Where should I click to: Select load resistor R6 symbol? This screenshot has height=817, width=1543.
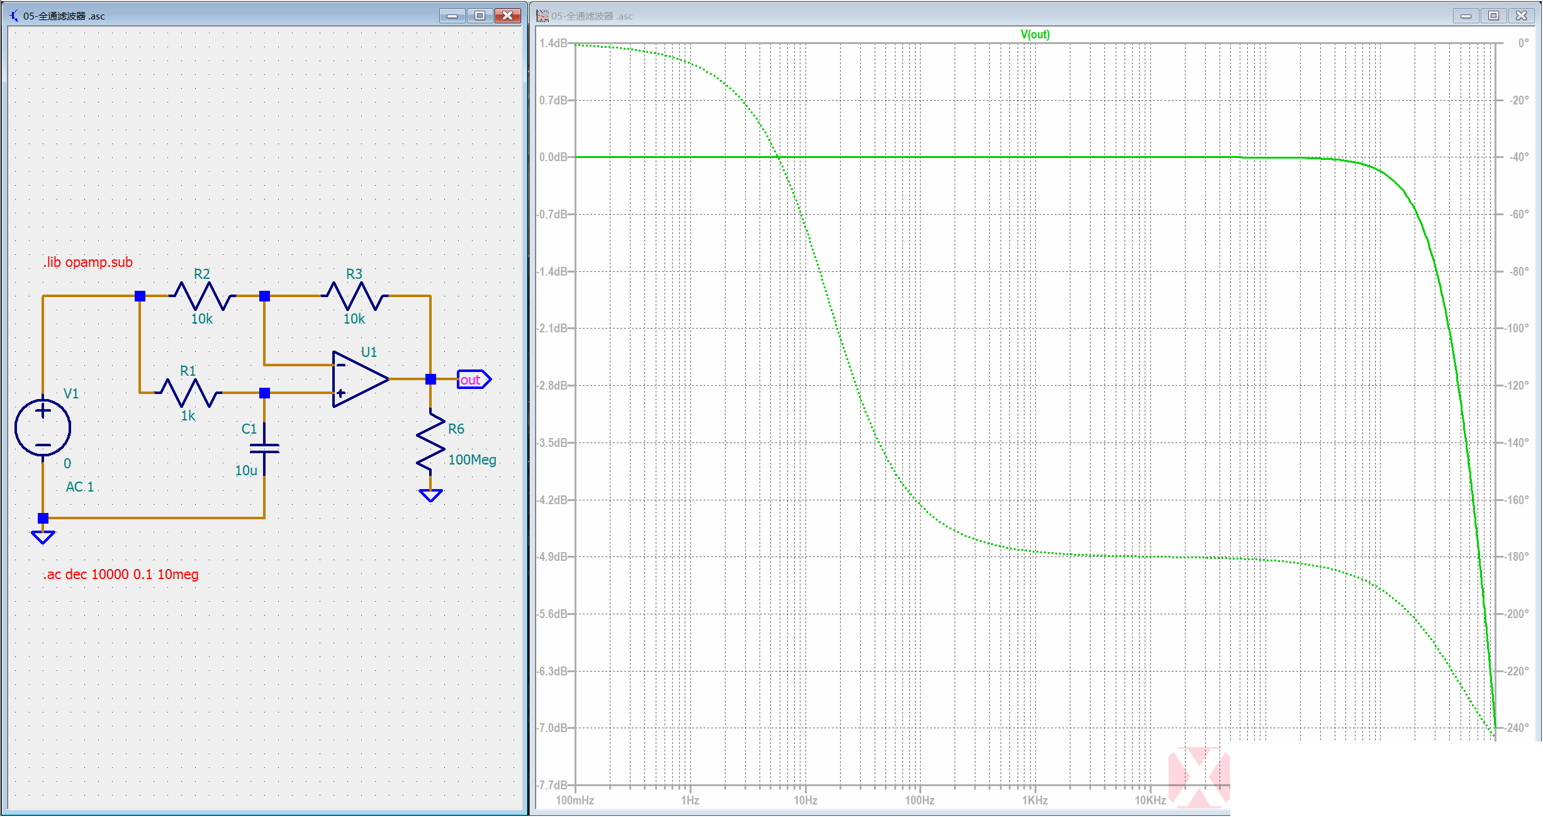click(x=431, y=441)
